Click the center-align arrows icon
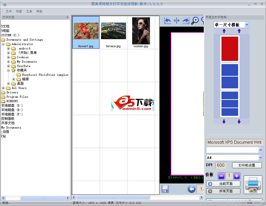The height and width of the screenshot is (206, 266). (x=177, y=21)
